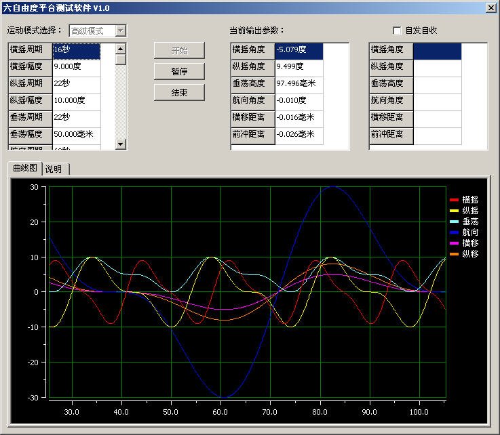Open the 运动模式选择 dropdown

121,31
